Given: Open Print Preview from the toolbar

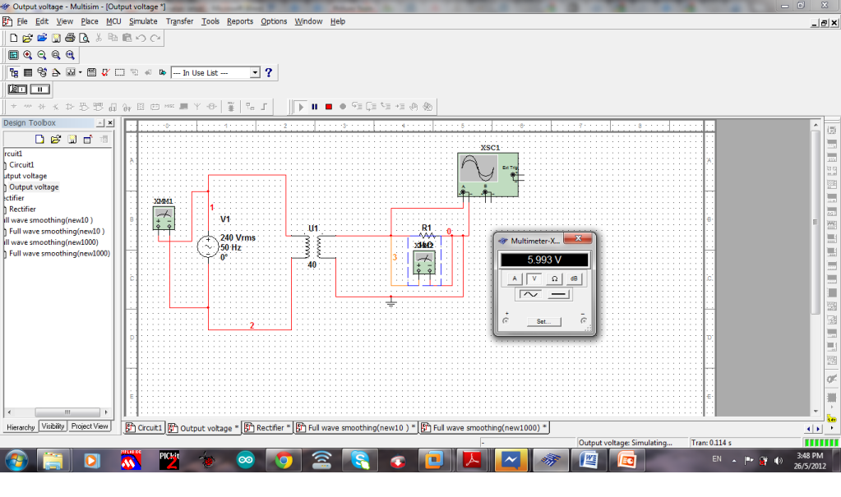Looking at the screenshot, I should (84, 38).
